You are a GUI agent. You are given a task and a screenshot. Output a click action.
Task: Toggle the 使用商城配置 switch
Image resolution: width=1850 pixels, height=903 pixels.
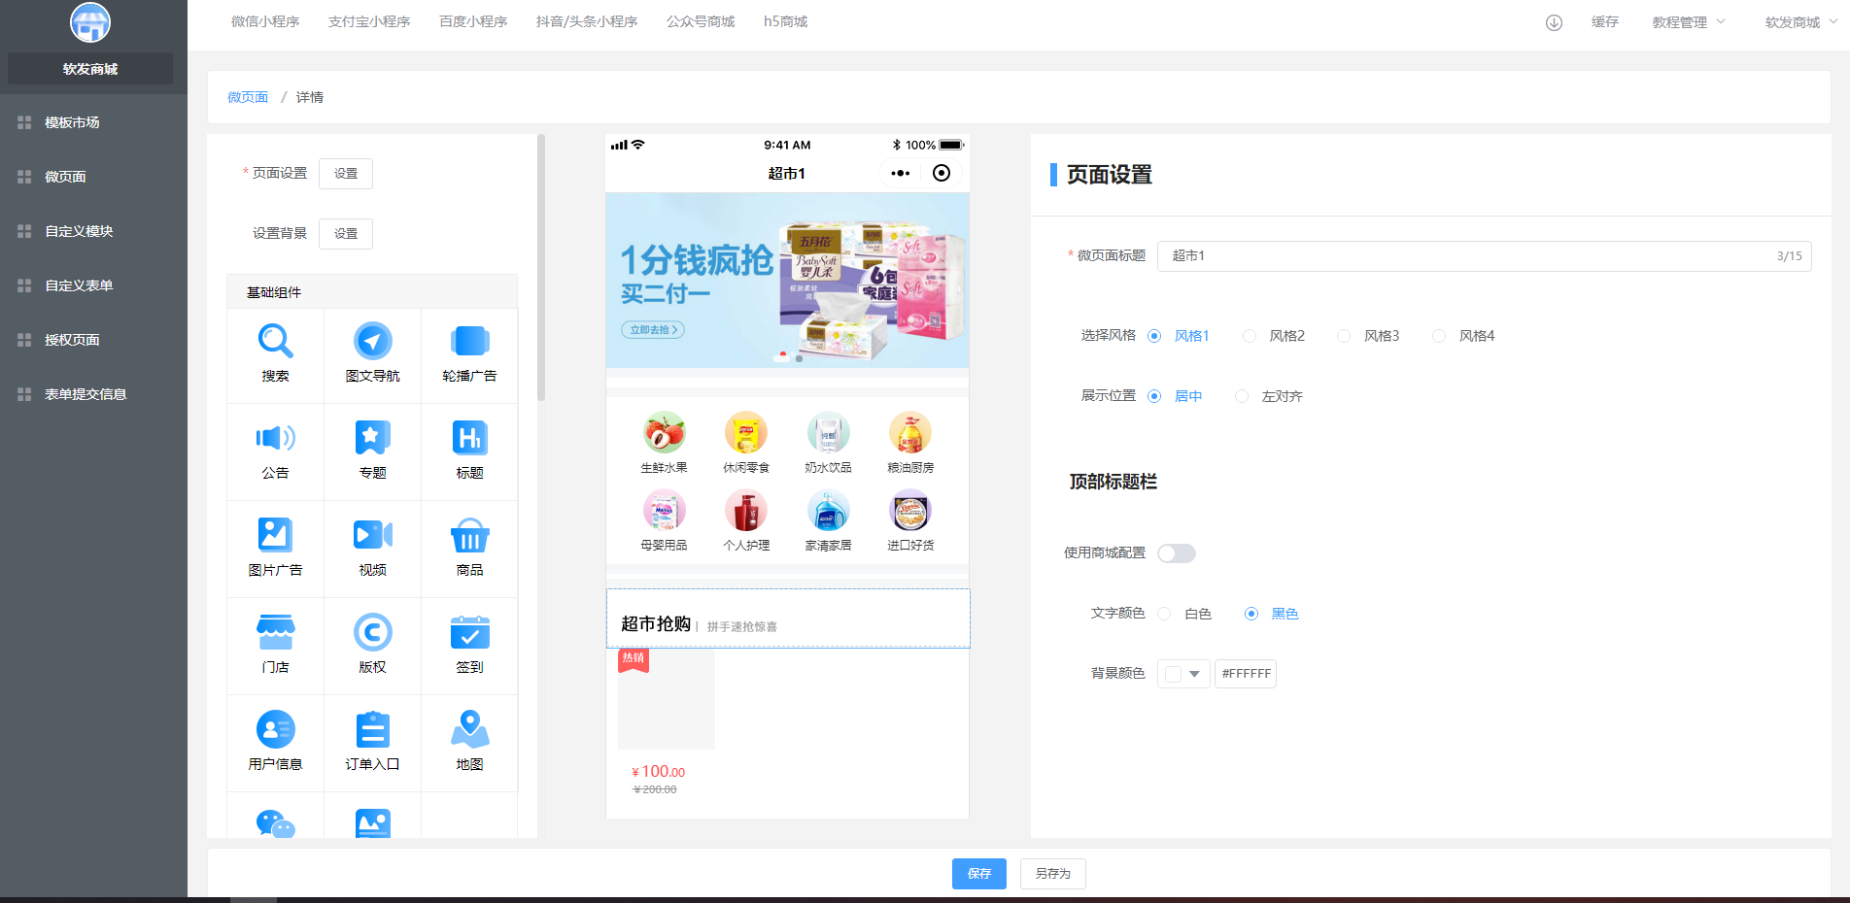point(1176,553)
